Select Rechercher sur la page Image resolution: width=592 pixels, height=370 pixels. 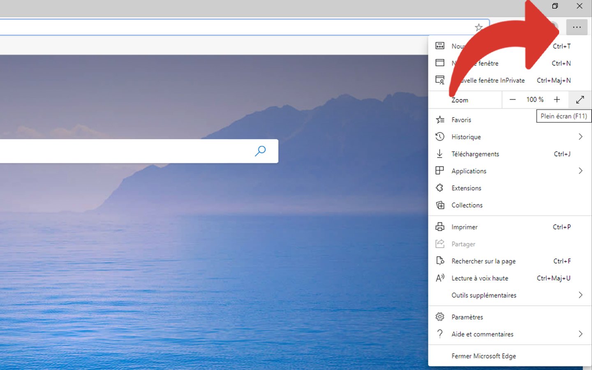pyautogui.click(x=483, y=261)
